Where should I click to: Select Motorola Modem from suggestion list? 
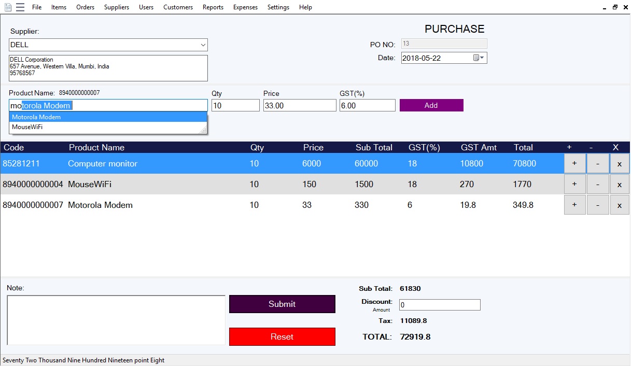[x=36, y=117]
